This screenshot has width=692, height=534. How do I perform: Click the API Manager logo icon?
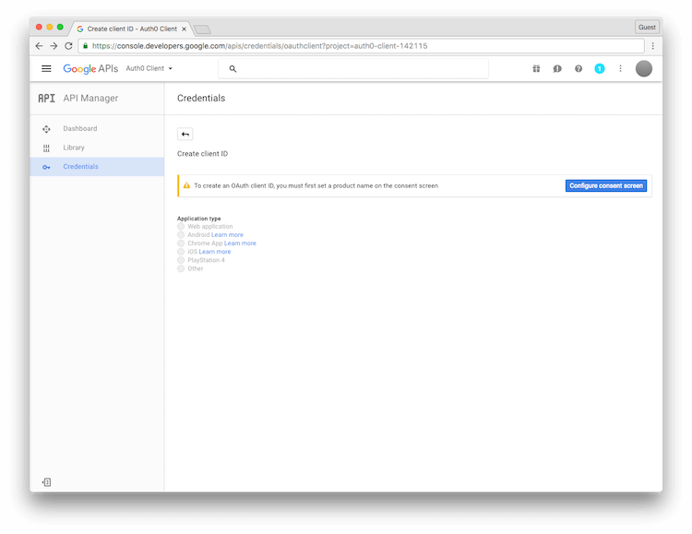[46, 98]
